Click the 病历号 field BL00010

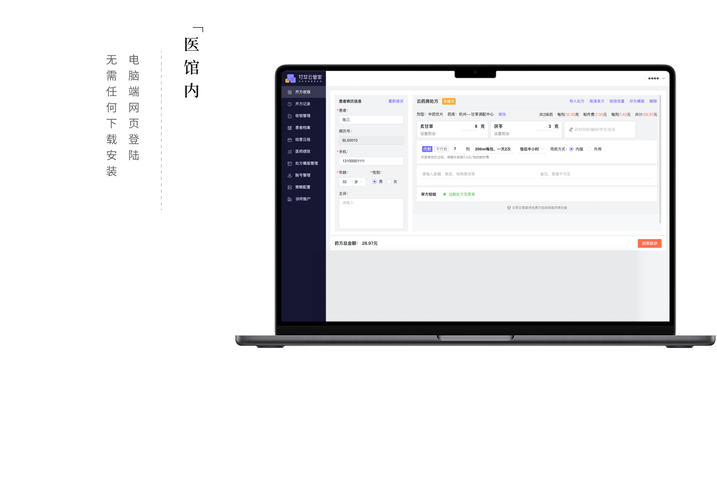pos(371,140)
